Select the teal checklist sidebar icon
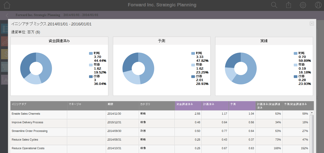Viewport: 324px width, 153px height. (4, 29)
